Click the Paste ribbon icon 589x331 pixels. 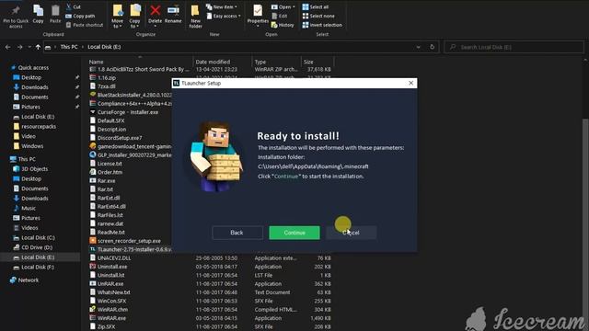click(x=55, y=15)
